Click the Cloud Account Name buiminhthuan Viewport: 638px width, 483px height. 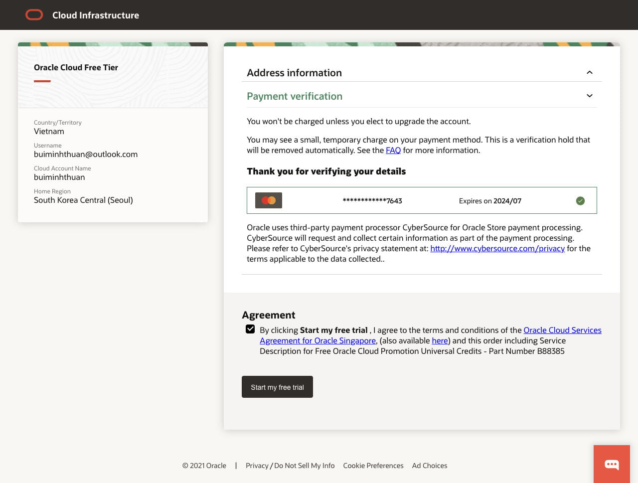tap(59, 177)
